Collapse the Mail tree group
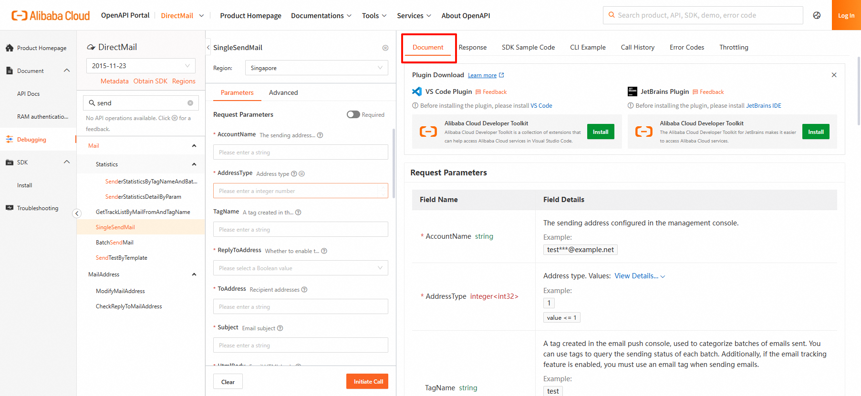Image resolution: width=861 pixels, height=396 pixels. 194,146
